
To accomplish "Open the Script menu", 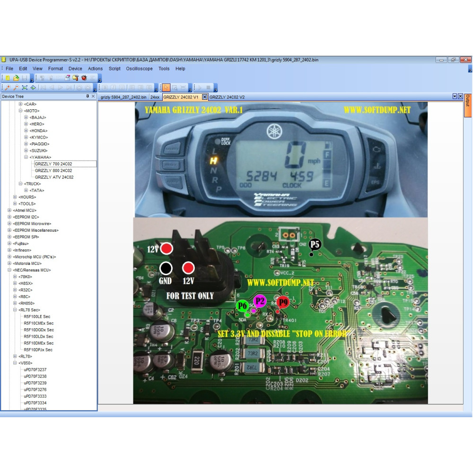I will [114, 69].
